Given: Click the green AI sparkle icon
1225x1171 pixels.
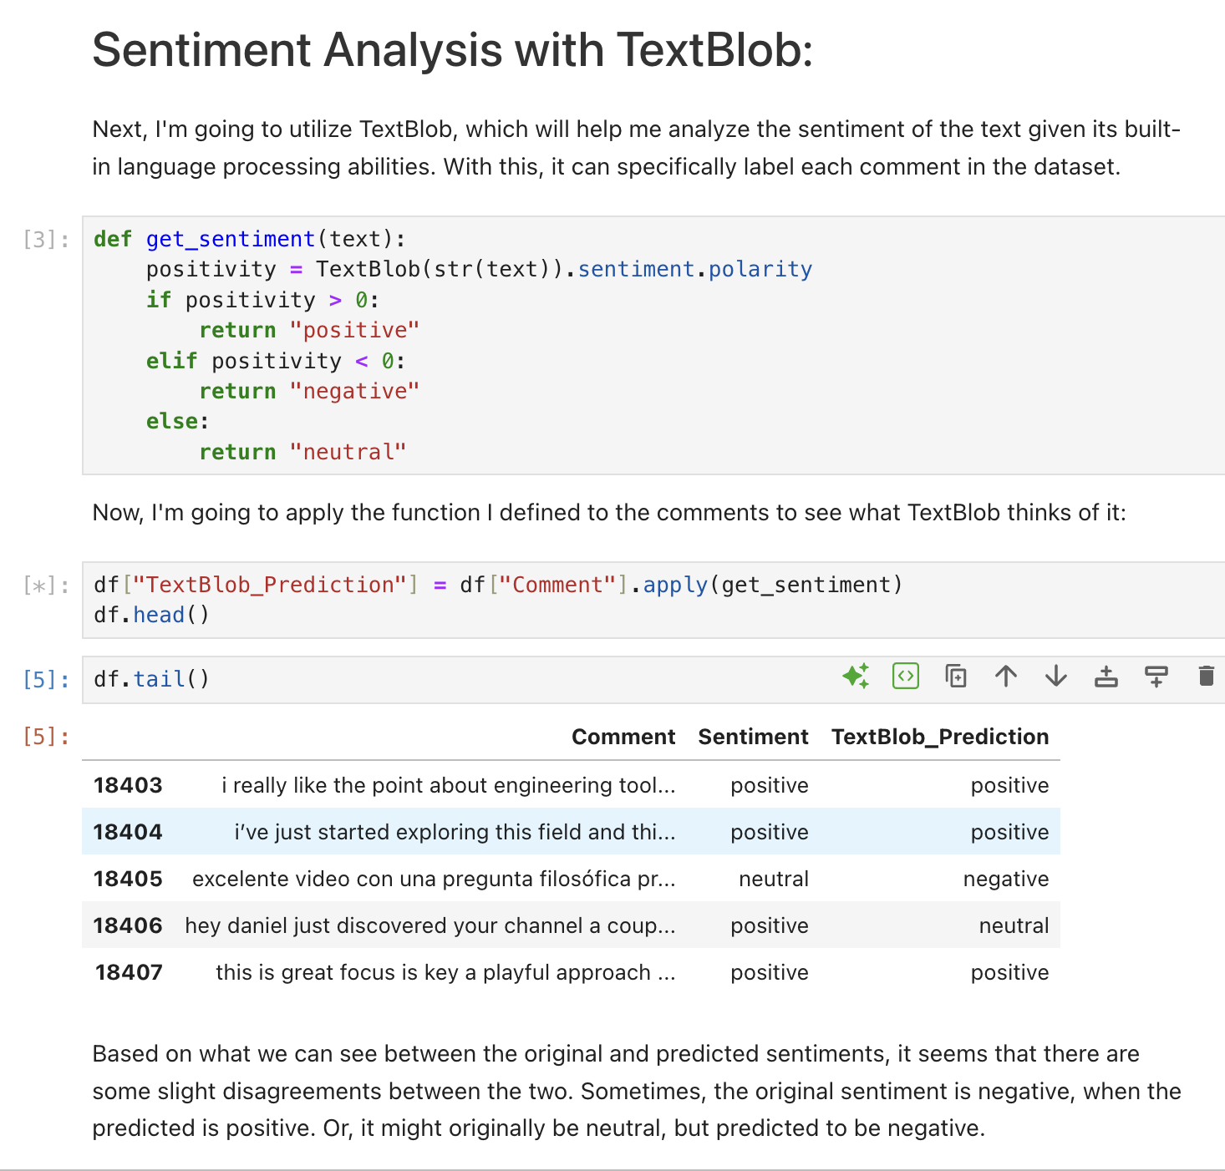Looking at the screenshot, I should [856, 676].
